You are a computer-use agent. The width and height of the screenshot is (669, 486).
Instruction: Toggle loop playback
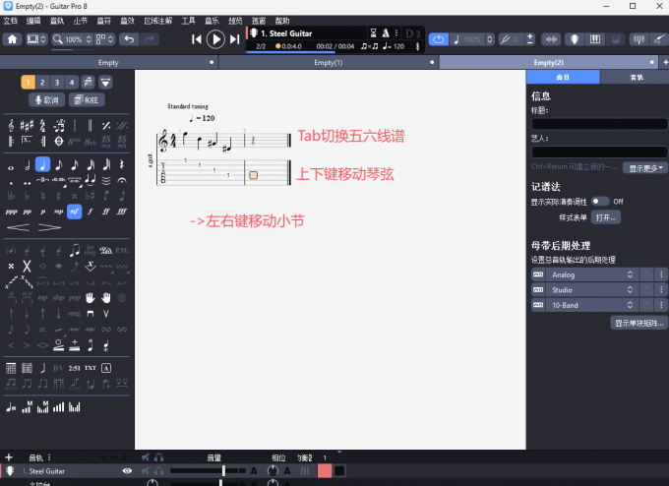pyautogui.click(x=438, y=39)
